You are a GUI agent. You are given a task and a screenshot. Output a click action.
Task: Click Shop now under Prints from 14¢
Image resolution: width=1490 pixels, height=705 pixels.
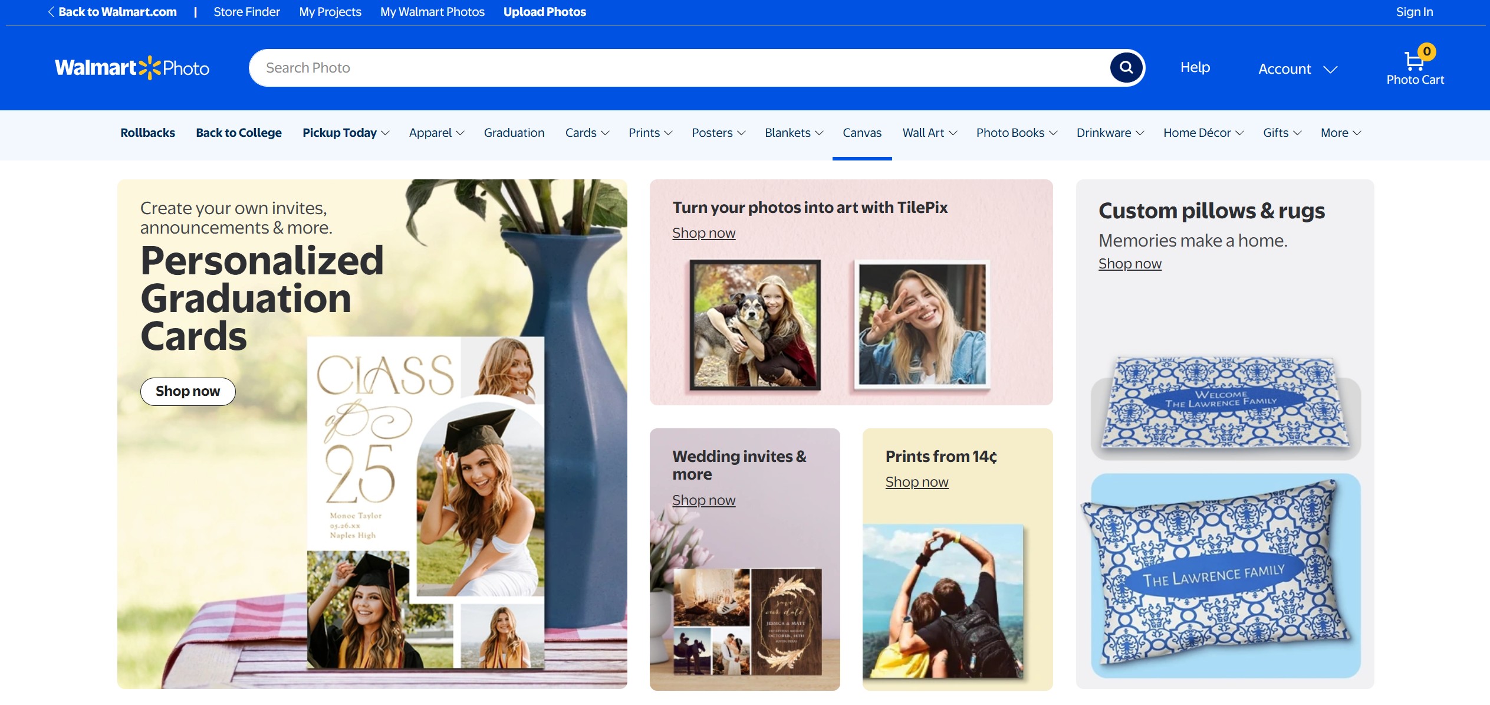pos(916,482)
